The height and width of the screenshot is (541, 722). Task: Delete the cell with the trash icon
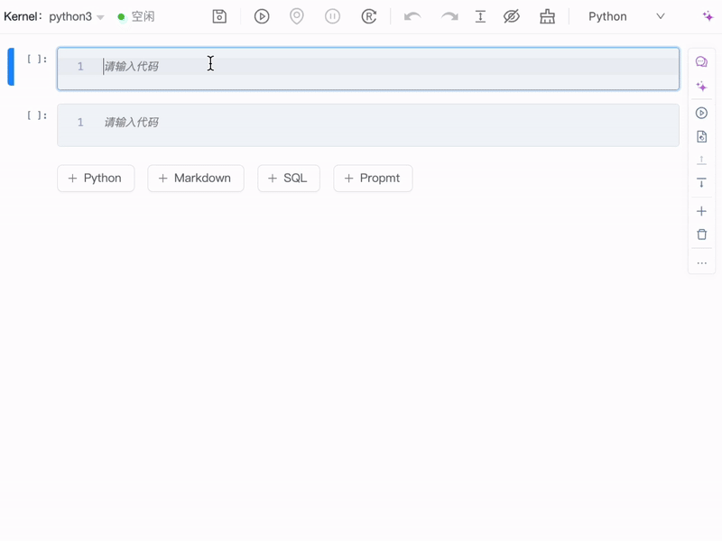(701, 234)
